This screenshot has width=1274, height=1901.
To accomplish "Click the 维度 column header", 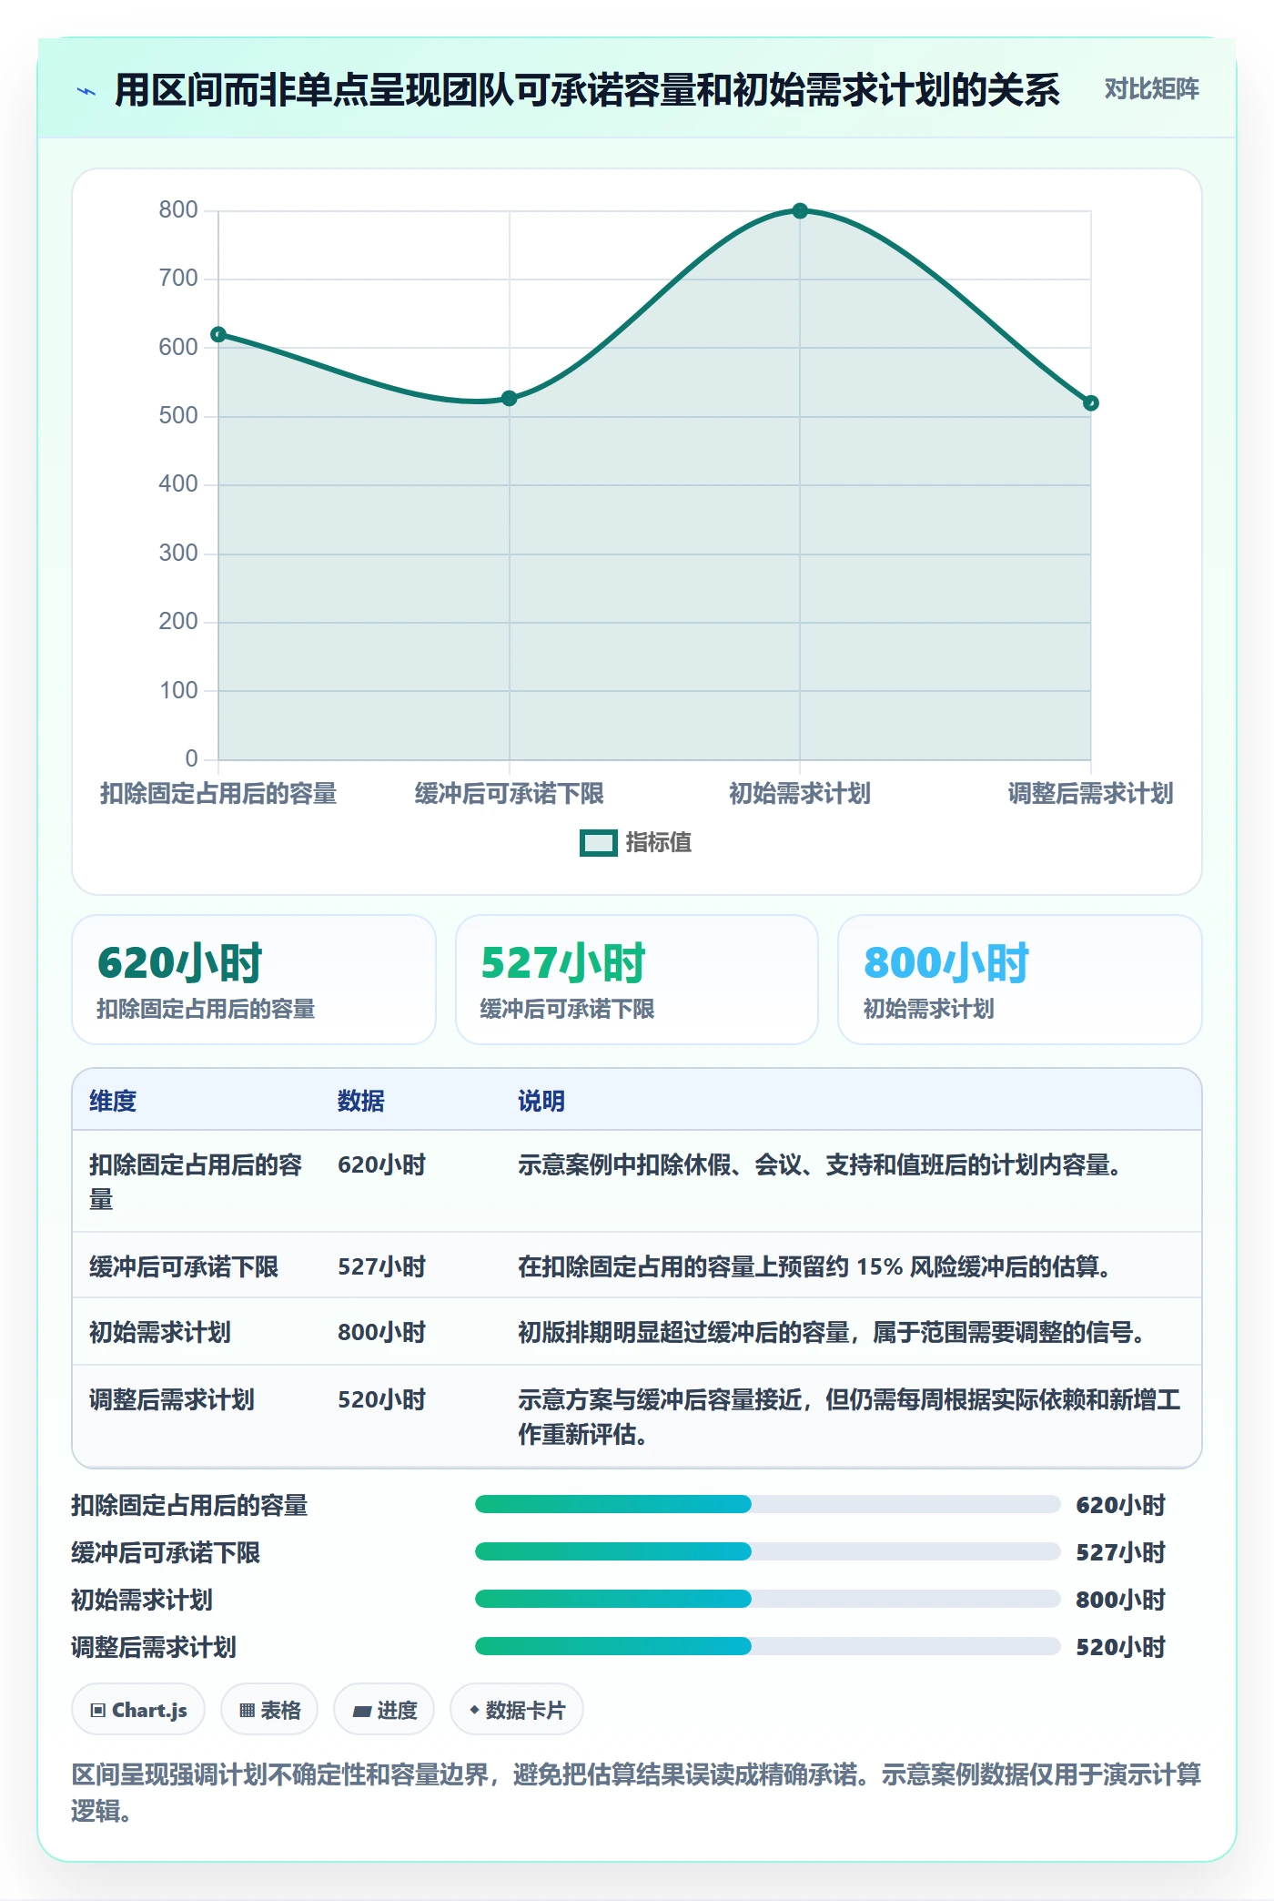I will tap(113, 1101).
